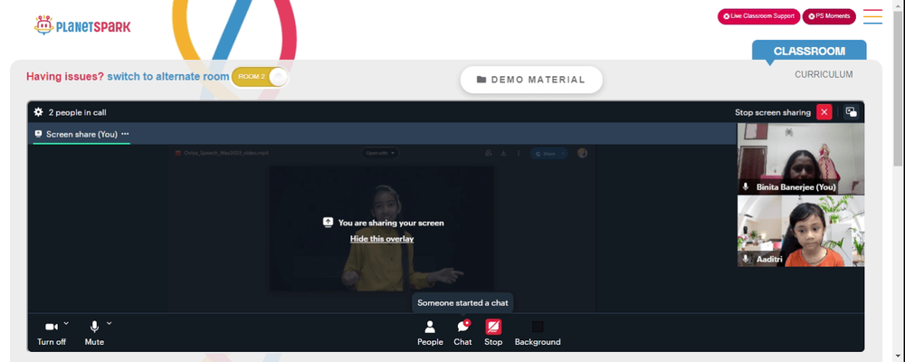This screenshot has height=362, width=905.
Task: Toggle the Room 2 alternate room switch
Action: 260,77
